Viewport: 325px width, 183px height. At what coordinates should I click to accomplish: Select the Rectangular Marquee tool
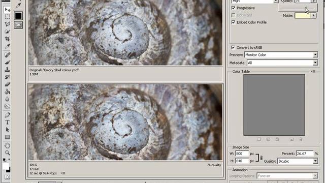(x=7, y=17)
